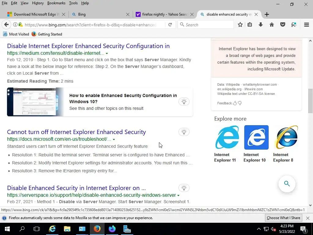Click lightbulb icon beside 'Disable Enhanced Security in Internet Explorer on'

pos(184,188)
